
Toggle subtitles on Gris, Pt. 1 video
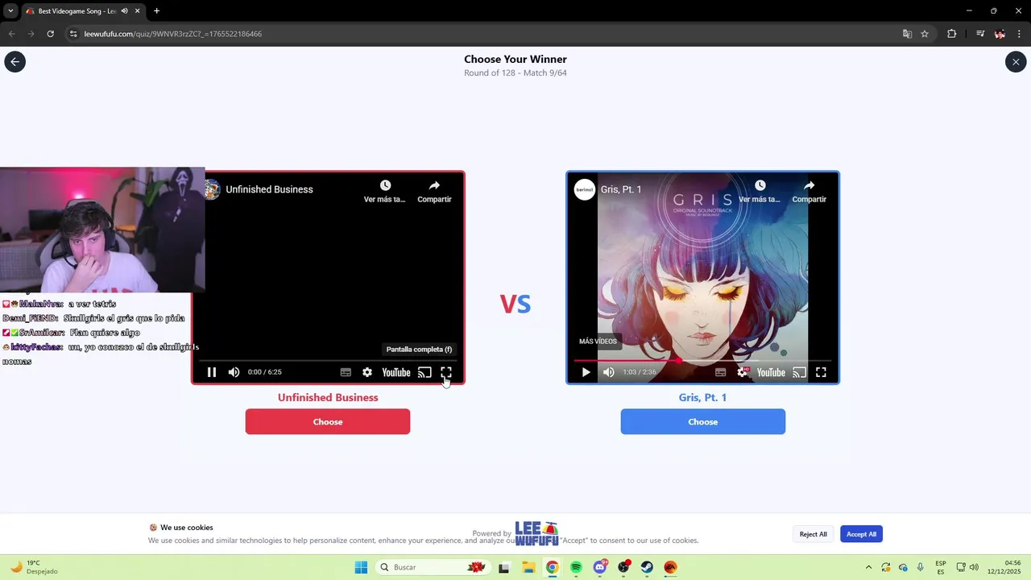pyautogui.click(x=721, y=372)
